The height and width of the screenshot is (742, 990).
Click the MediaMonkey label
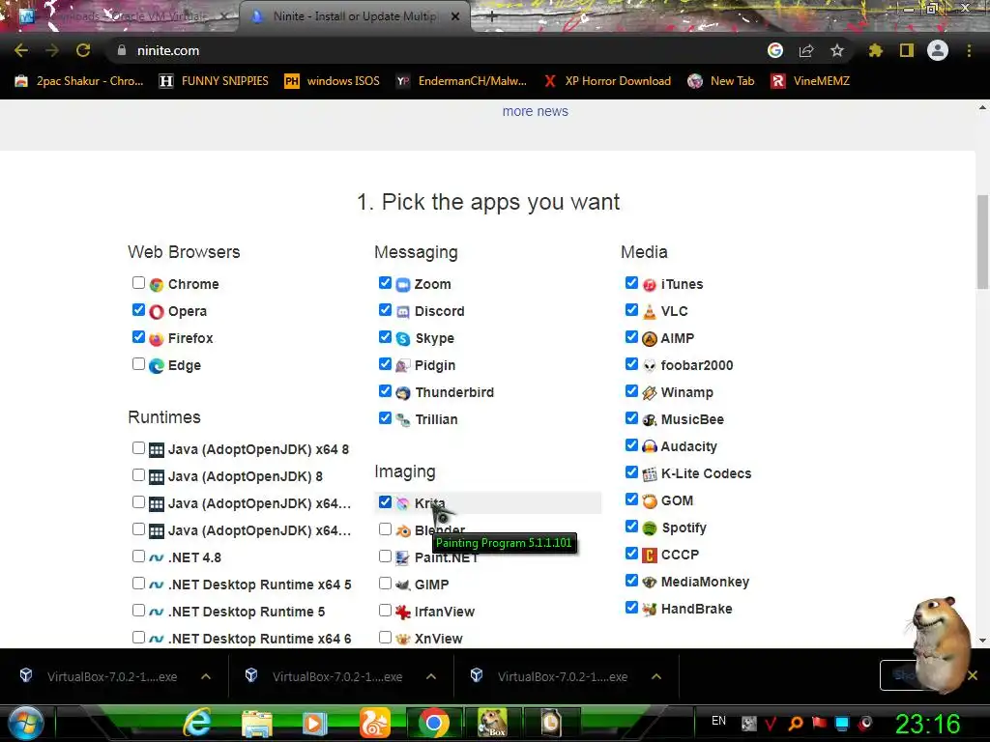coord(705,582)
